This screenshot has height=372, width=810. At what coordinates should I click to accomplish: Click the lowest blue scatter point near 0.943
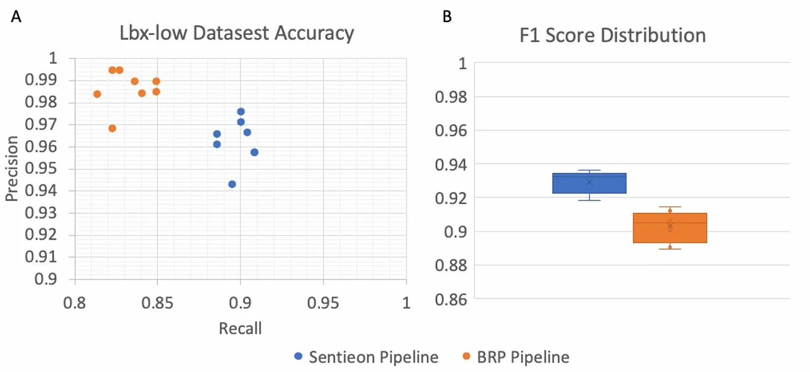tap(232, 184)
